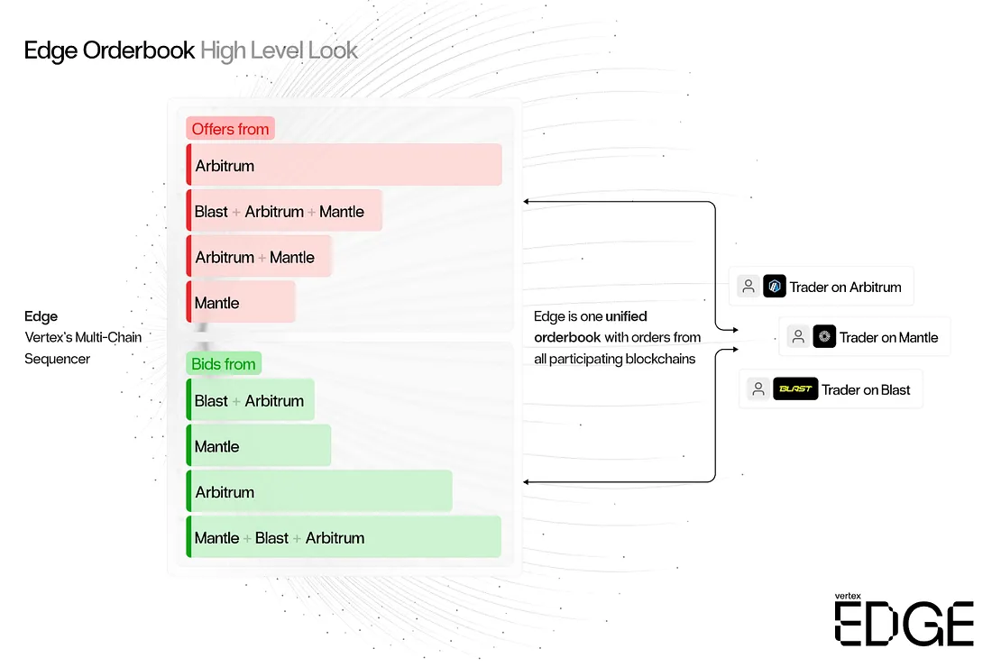The image size is (992, 667).
Task: Click the green Mantle bid bar
Action: pos(258,446)
